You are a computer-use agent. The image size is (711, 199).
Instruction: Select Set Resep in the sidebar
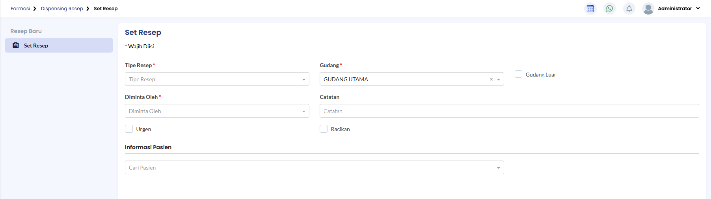pos(36,46)
